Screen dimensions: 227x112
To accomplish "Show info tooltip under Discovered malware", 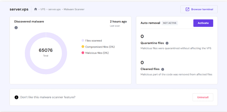I will coord(16,28).
